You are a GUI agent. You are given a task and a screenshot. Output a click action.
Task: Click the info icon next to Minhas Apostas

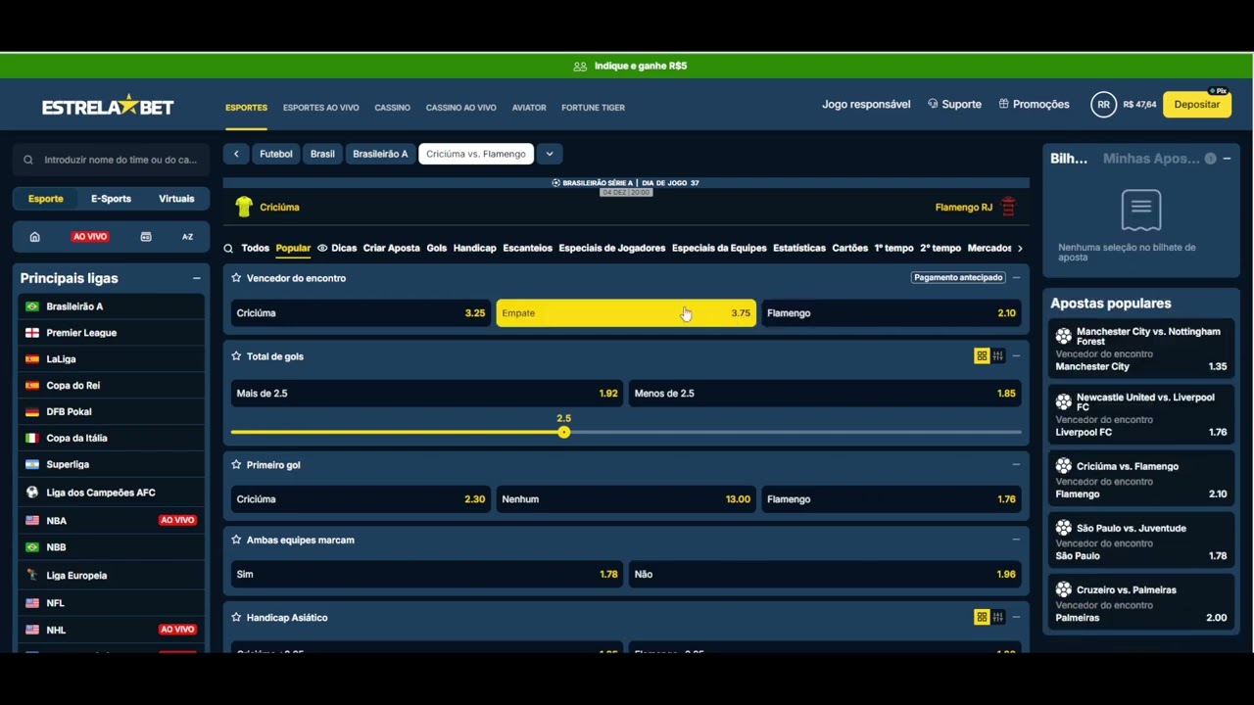point(1210,159)
